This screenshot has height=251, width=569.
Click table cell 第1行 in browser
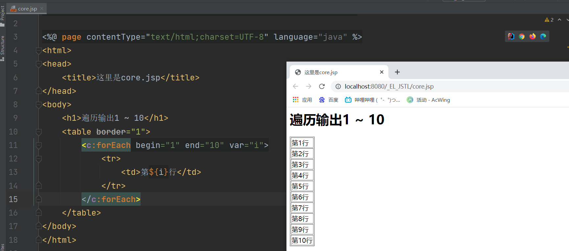(302, 143)
